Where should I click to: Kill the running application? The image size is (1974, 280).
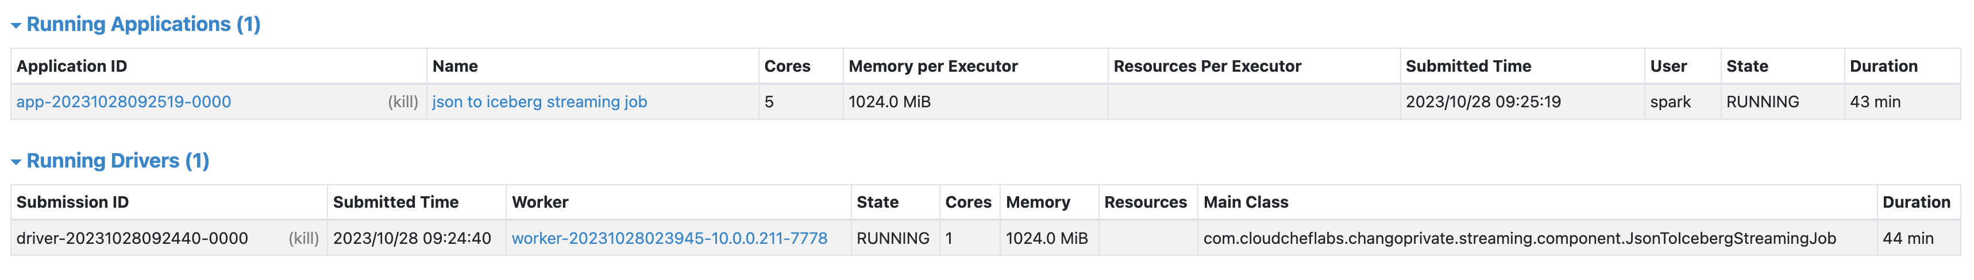click(403, 102)
